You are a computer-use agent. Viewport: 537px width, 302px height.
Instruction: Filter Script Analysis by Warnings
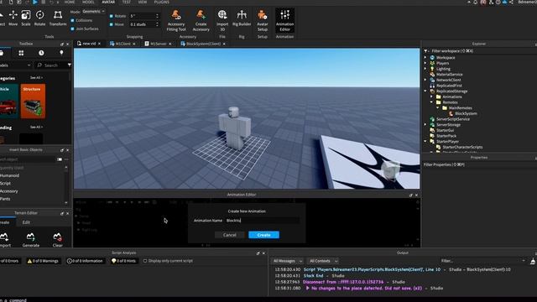coord(43,261)
